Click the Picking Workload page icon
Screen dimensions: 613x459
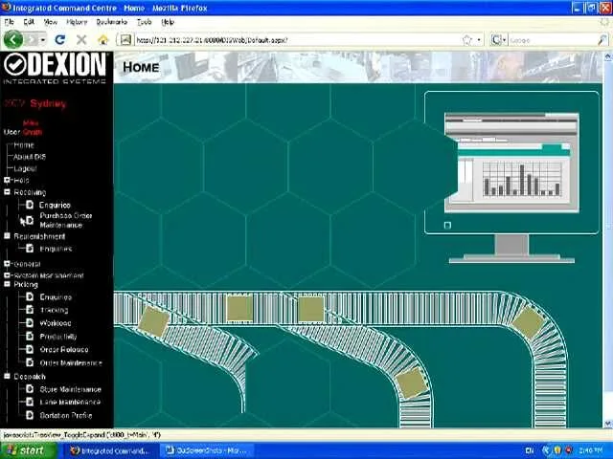click(x=30, y=323)
